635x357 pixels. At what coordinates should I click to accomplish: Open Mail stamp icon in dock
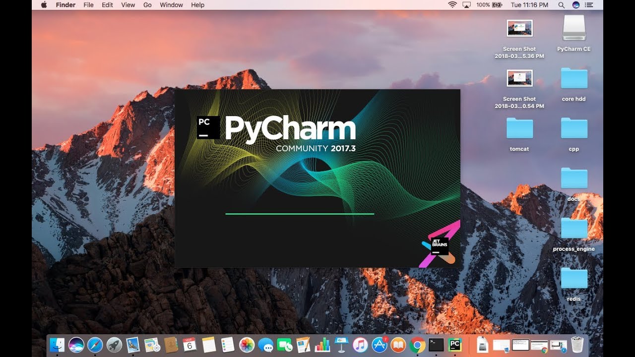(x=132, y=345)
